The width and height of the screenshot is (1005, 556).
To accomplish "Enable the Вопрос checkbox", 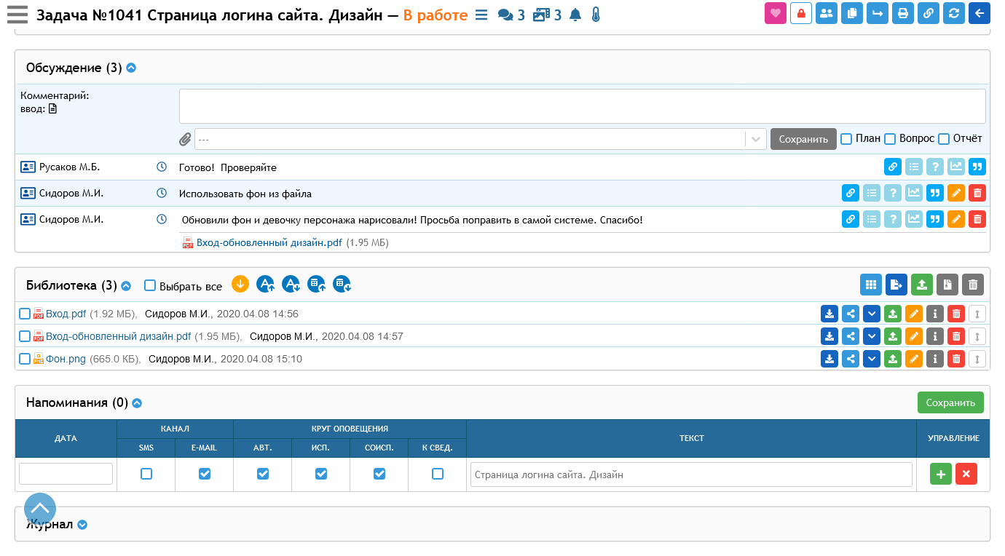I will pos(890,139).
